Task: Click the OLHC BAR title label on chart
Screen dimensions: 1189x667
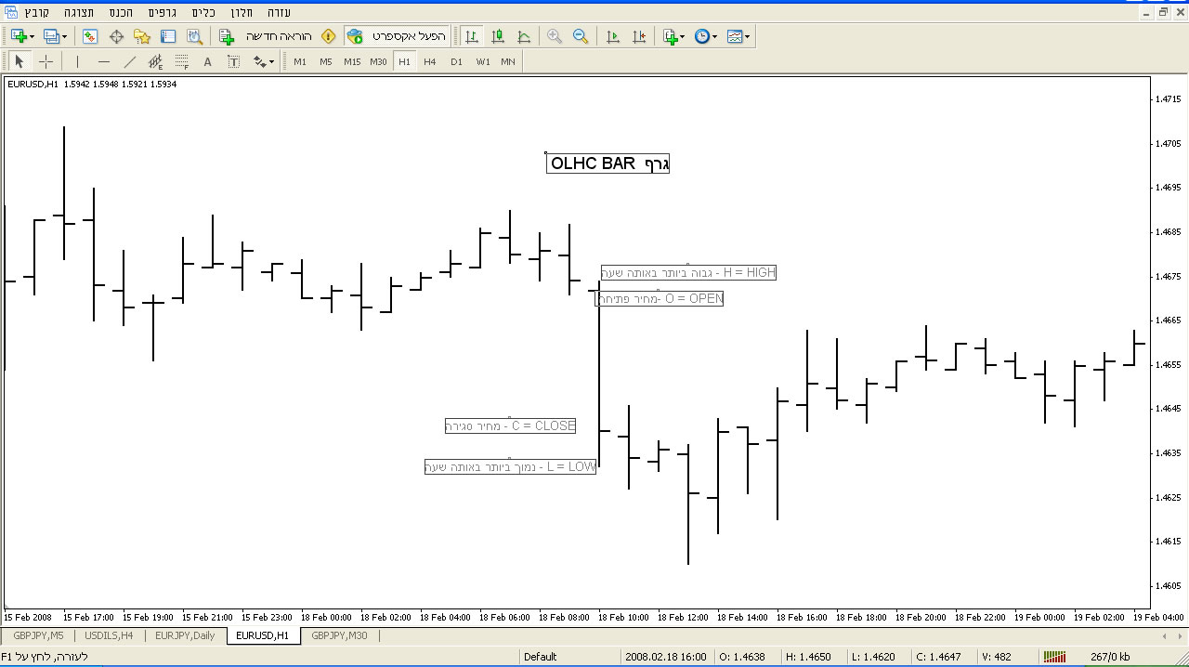Action: (x=608, y=163)
